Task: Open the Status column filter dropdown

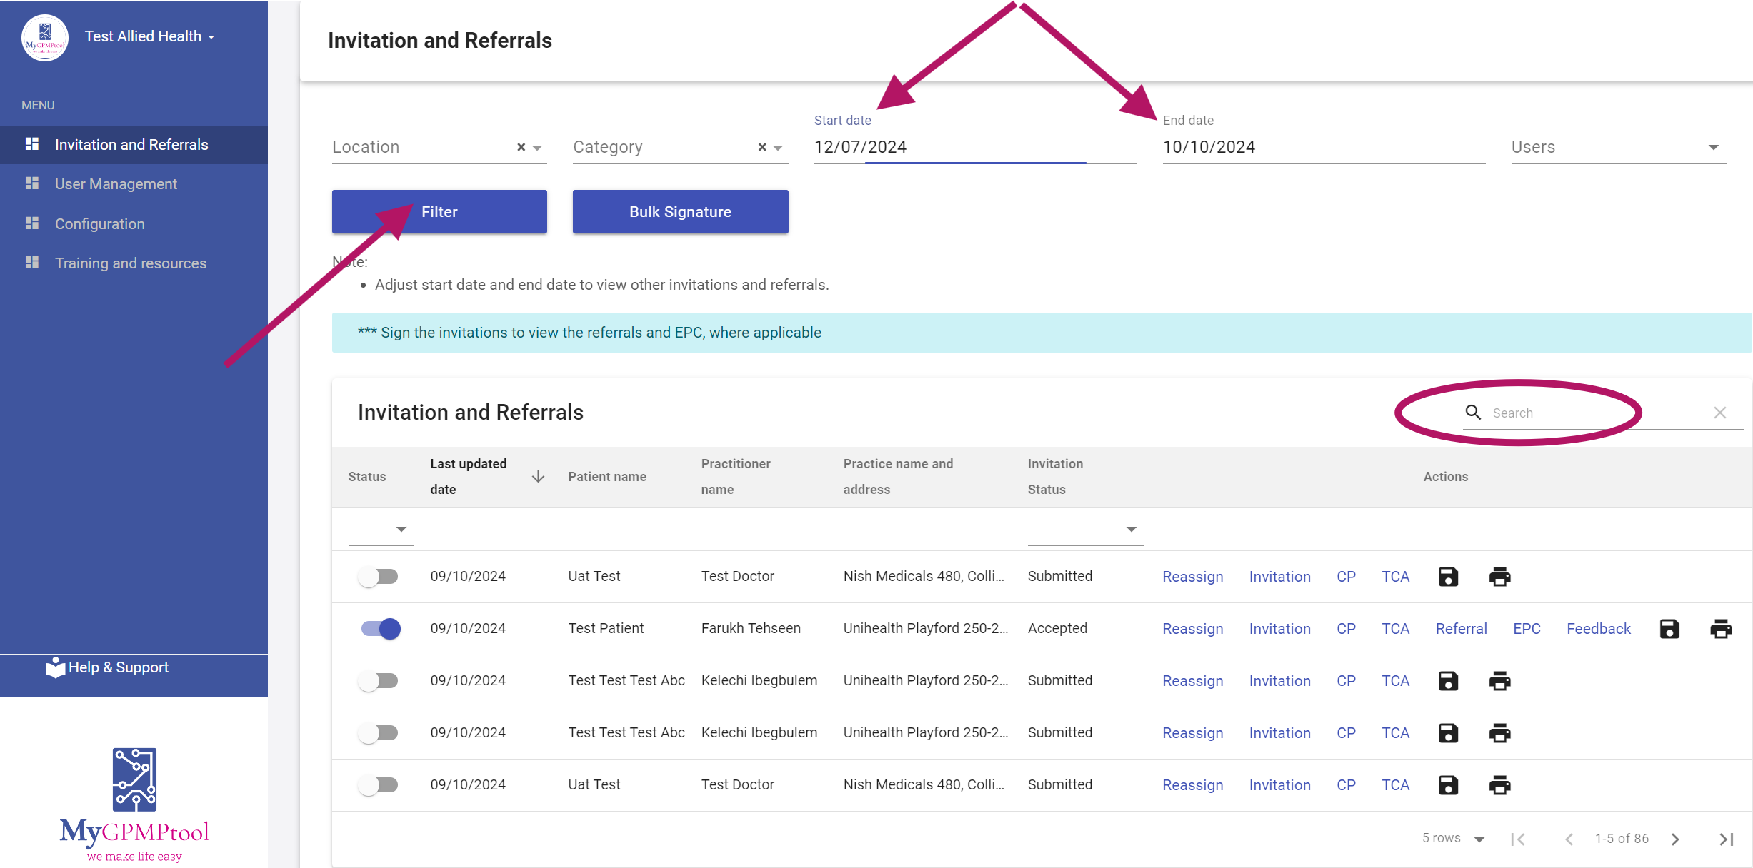Action: coord(381,529)
